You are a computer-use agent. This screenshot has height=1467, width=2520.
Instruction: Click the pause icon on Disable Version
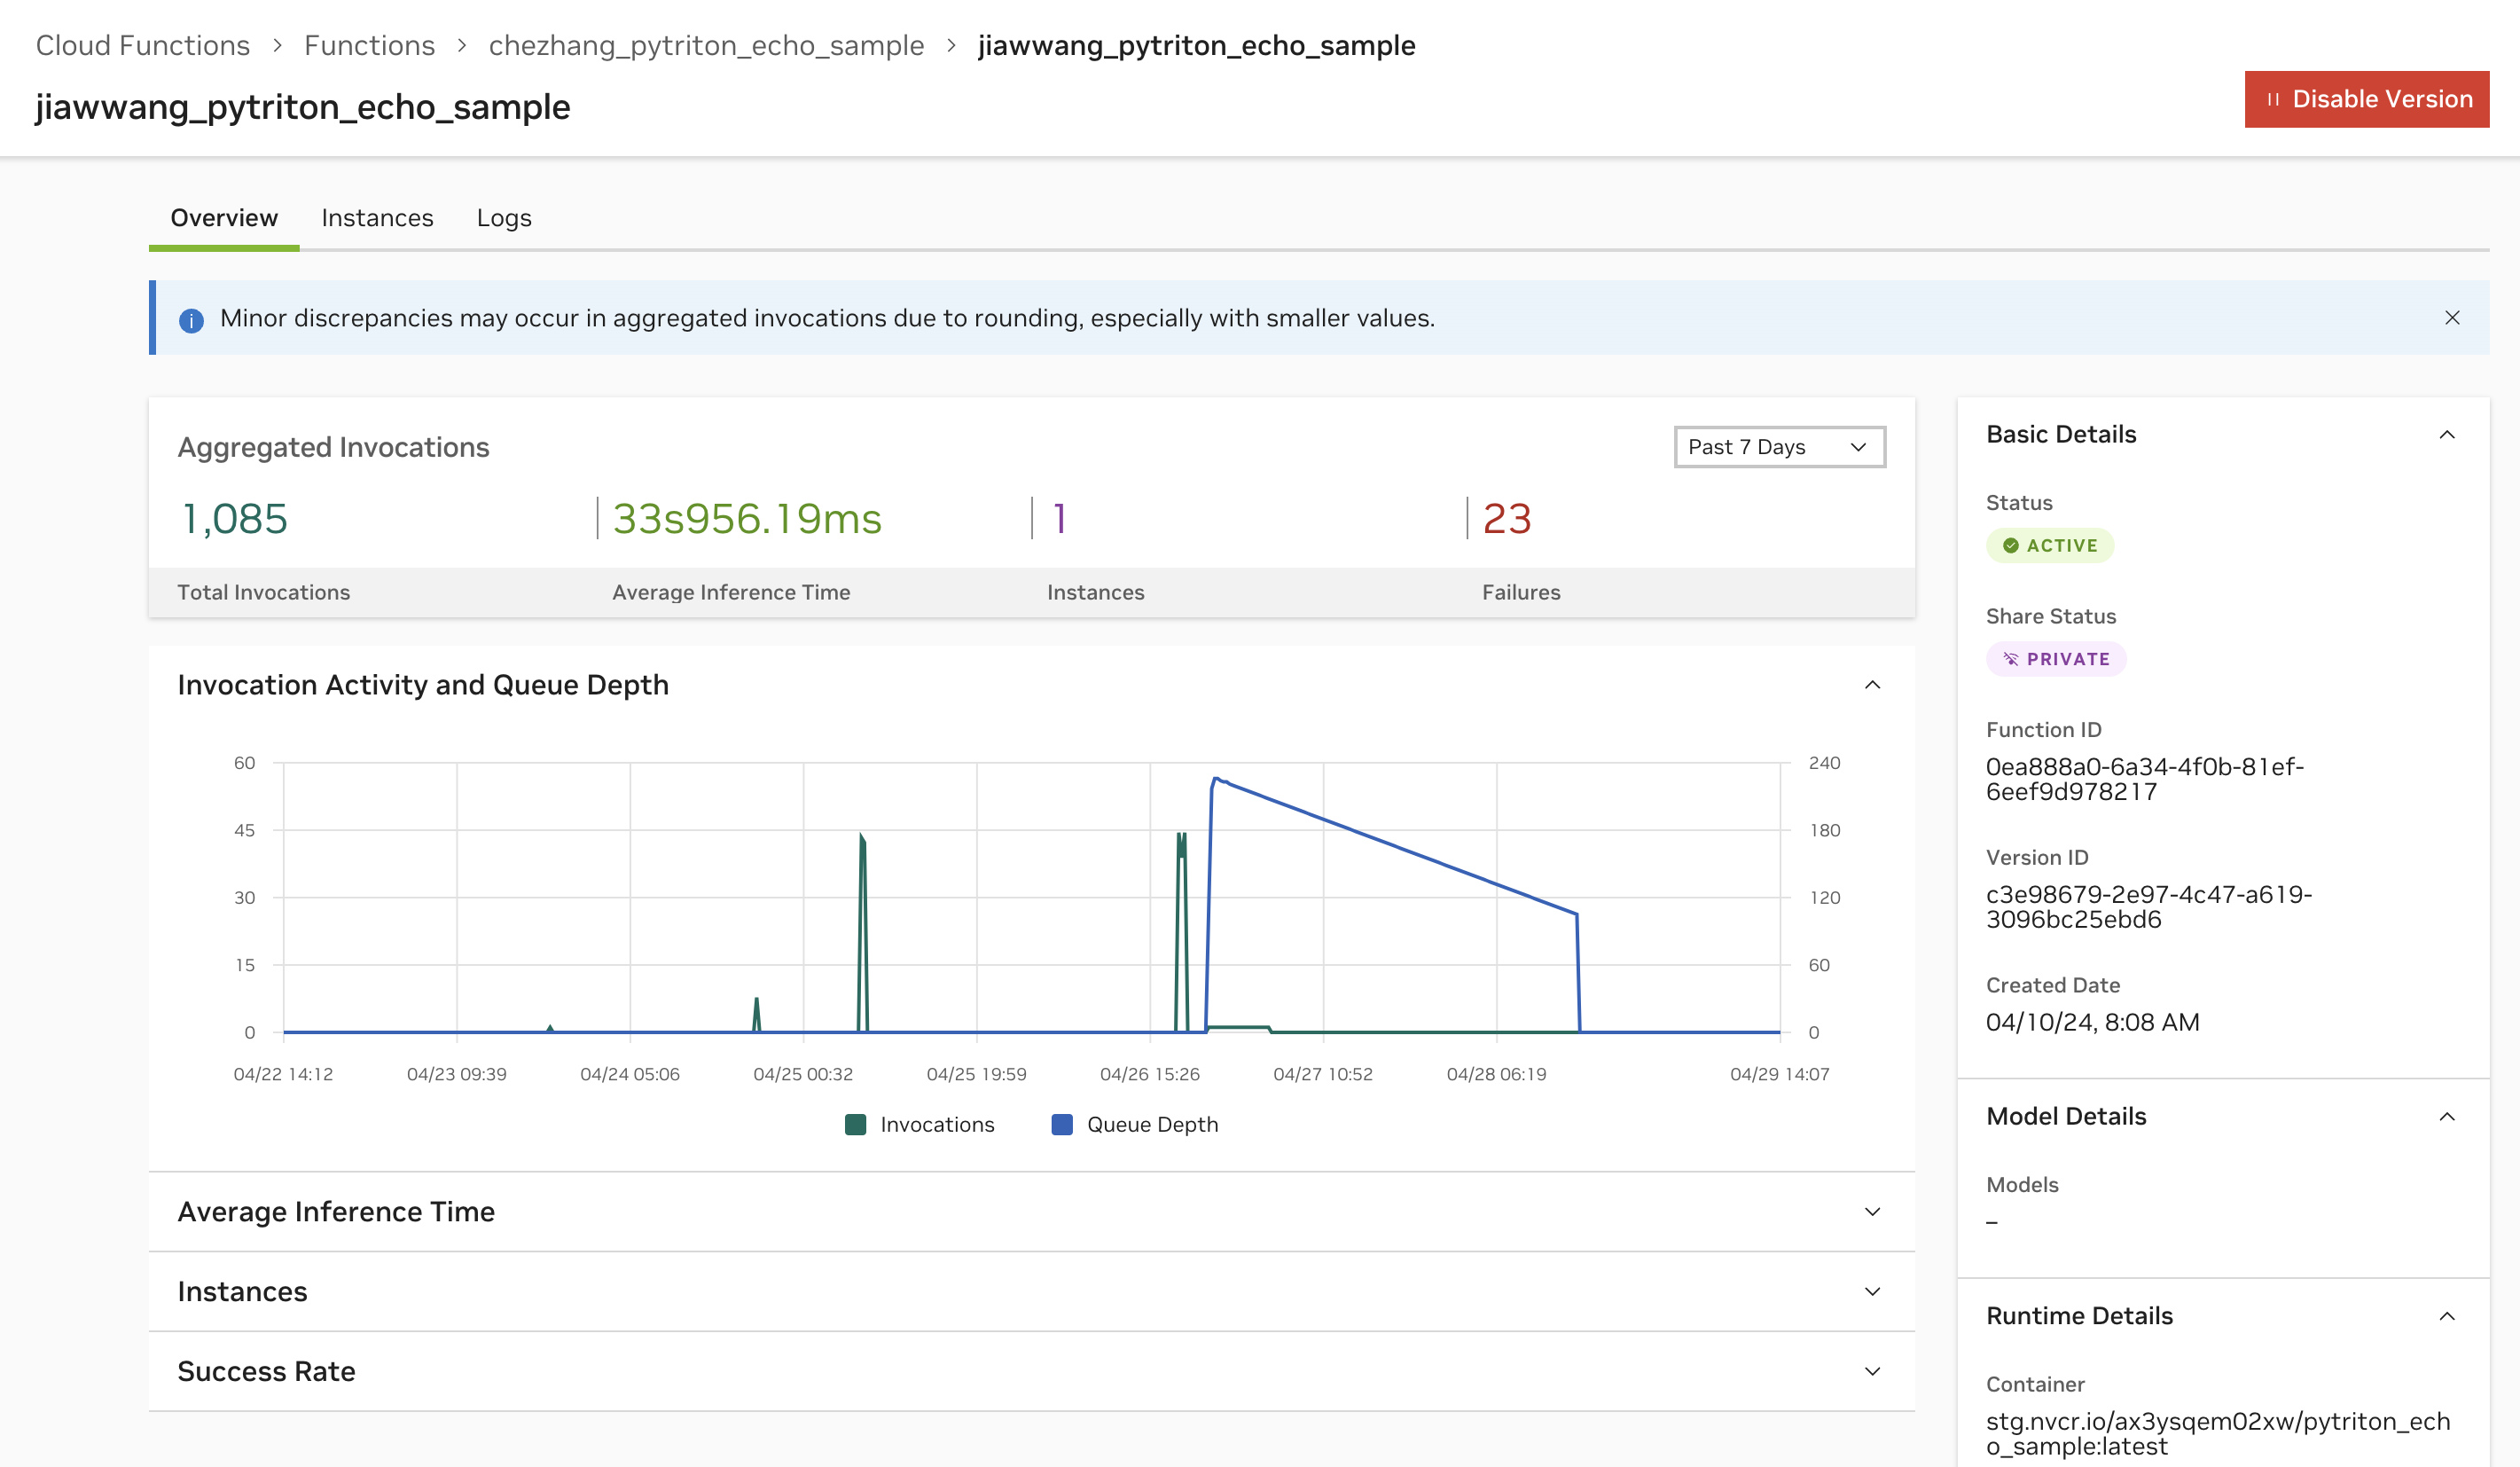point(2273,99)
